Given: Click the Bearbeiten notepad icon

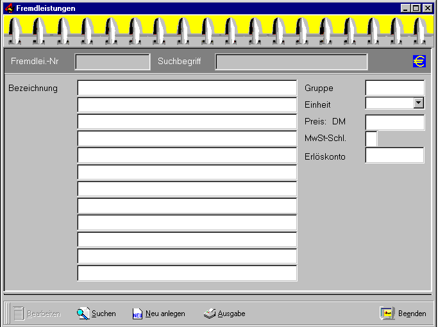Looking at the screenshot, I should pos(19,314).
